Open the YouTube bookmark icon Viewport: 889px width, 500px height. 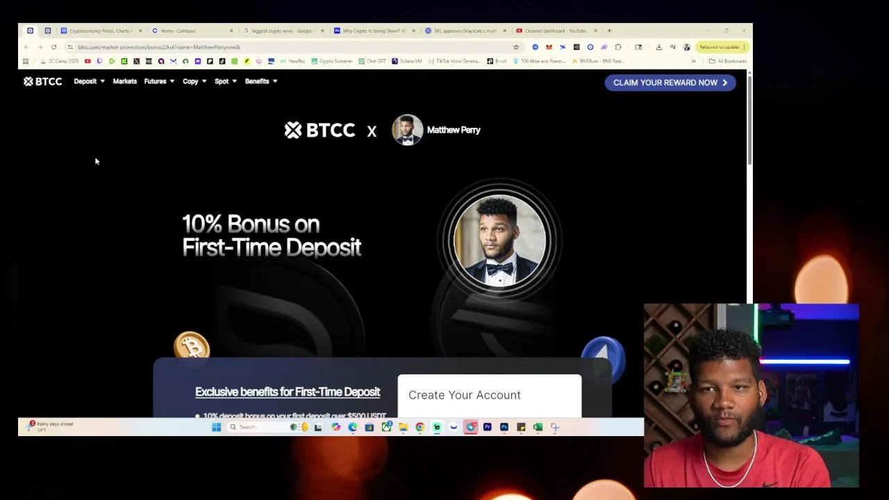(88, 61)
